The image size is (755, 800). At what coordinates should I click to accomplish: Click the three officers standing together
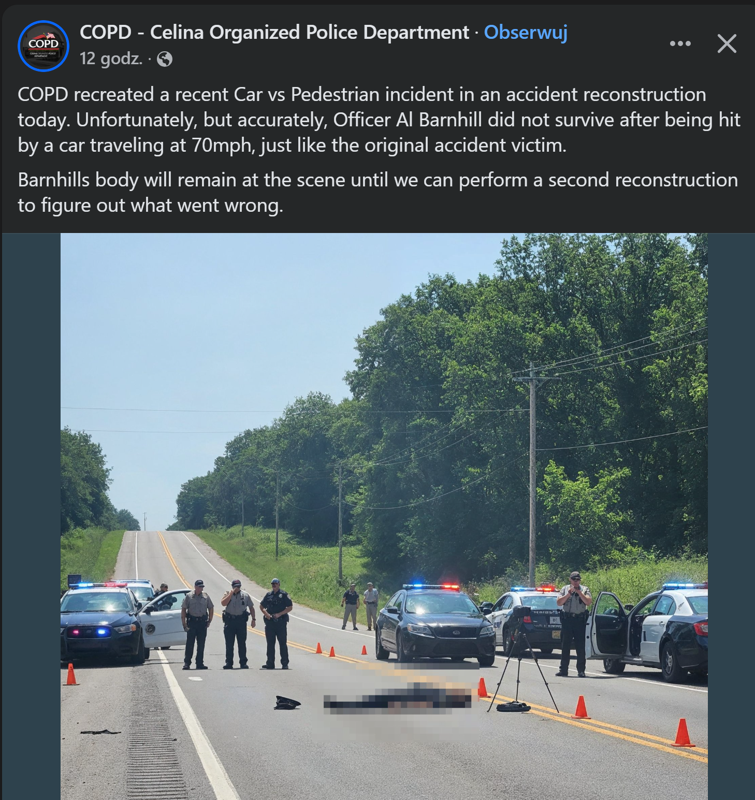coord(237,624)
